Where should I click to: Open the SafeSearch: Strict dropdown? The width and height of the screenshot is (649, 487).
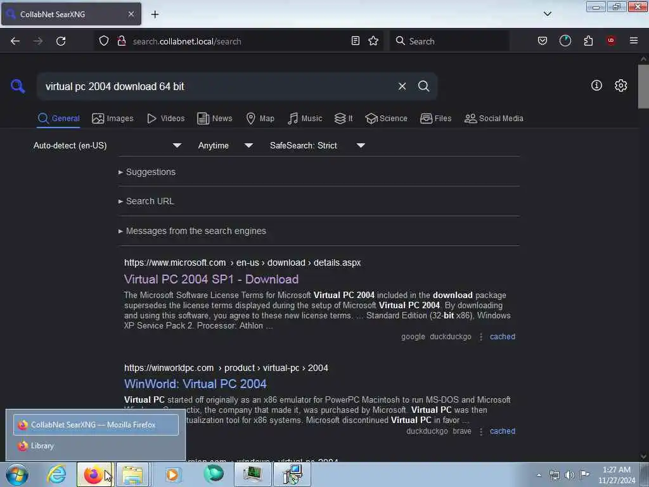pyautogui.click(x=317, y=145)
